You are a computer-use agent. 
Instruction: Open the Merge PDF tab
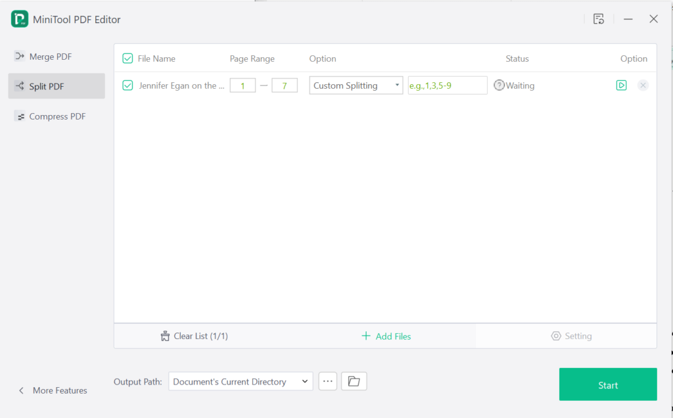[x=57, y=57]
